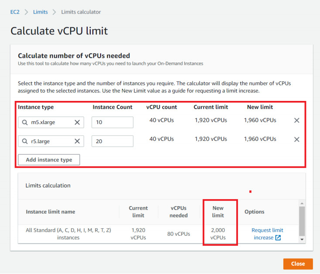The width and height of the screenshot is (320, 274).
Task: Click the instance count field showing 10
Action: [112, 122]
